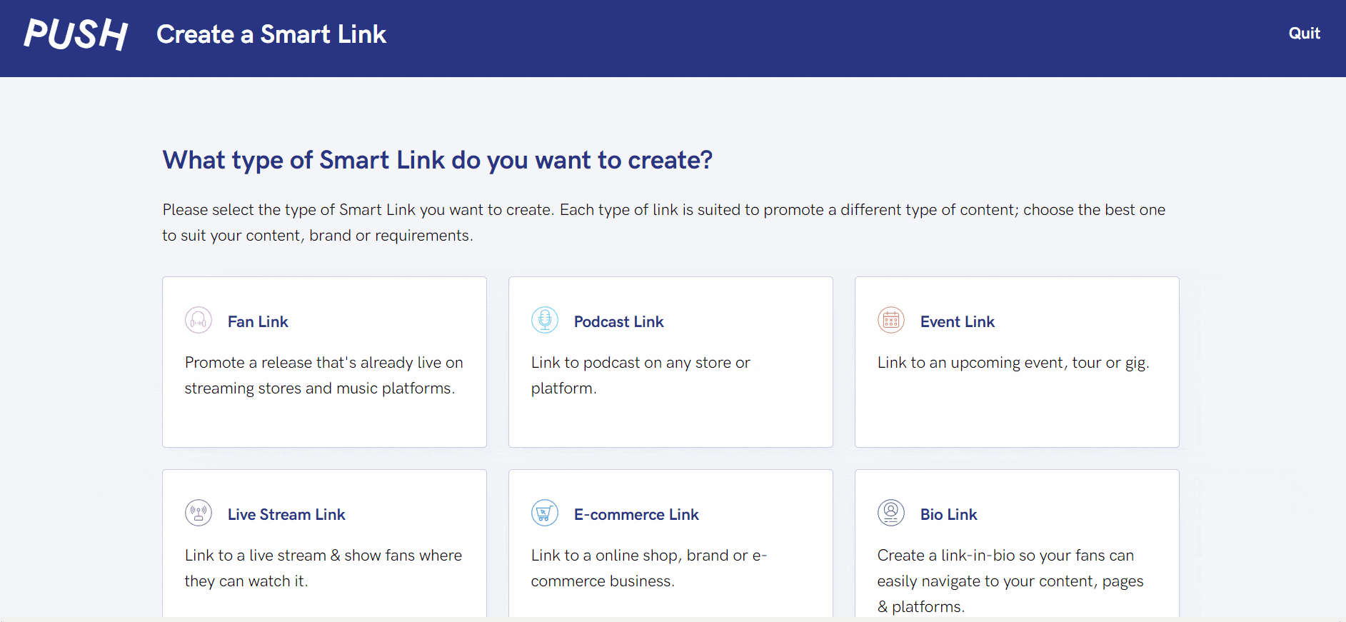Click the Live Stream broadcast icon

pos(199,513)
